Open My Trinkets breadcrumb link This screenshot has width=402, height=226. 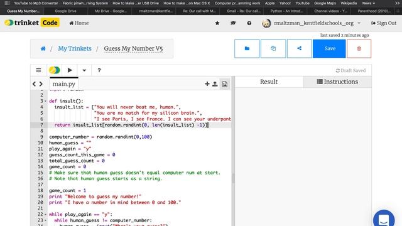tap(75, 48)
